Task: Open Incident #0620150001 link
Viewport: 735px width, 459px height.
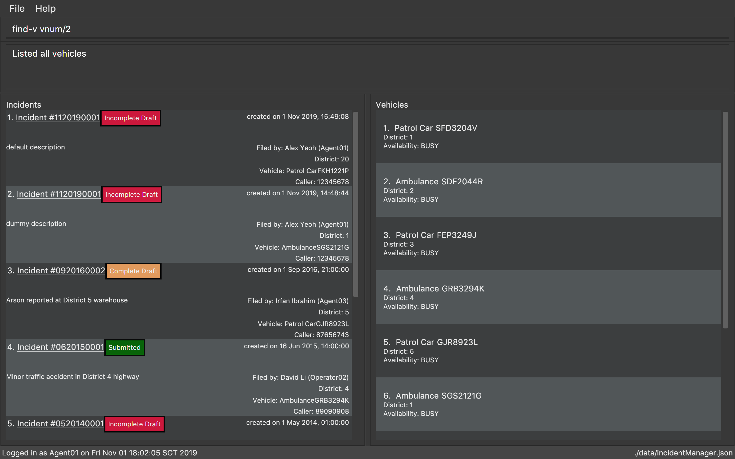Action: 61,347
